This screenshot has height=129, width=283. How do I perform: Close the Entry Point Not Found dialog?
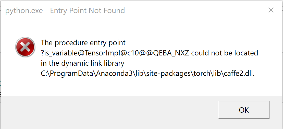point(271,10)
